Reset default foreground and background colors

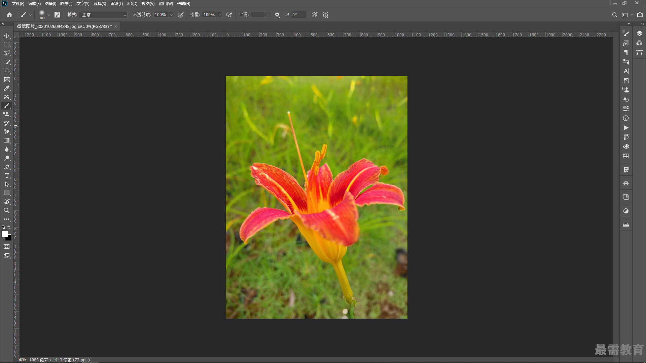3,227
